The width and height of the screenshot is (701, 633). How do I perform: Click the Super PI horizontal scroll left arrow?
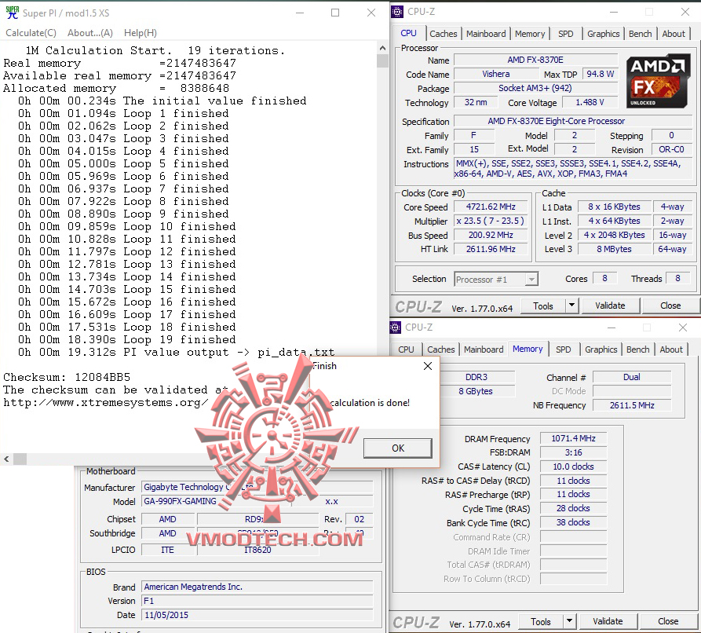tap(6, 459)
